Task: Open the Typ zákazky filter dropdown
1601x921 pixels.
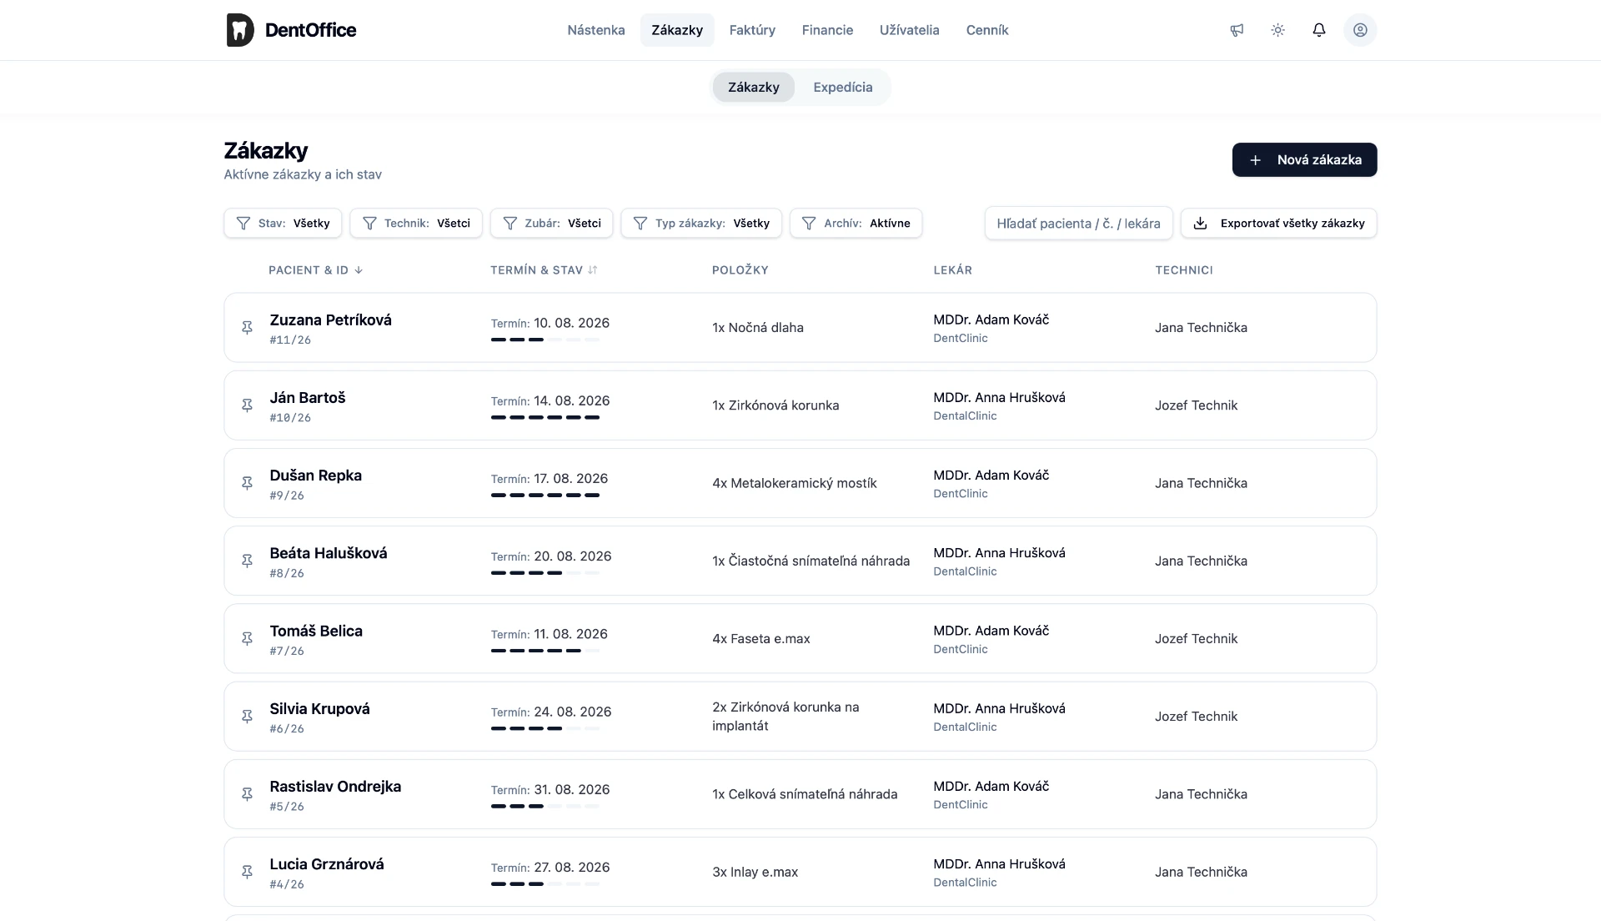Action: point(701,224)
